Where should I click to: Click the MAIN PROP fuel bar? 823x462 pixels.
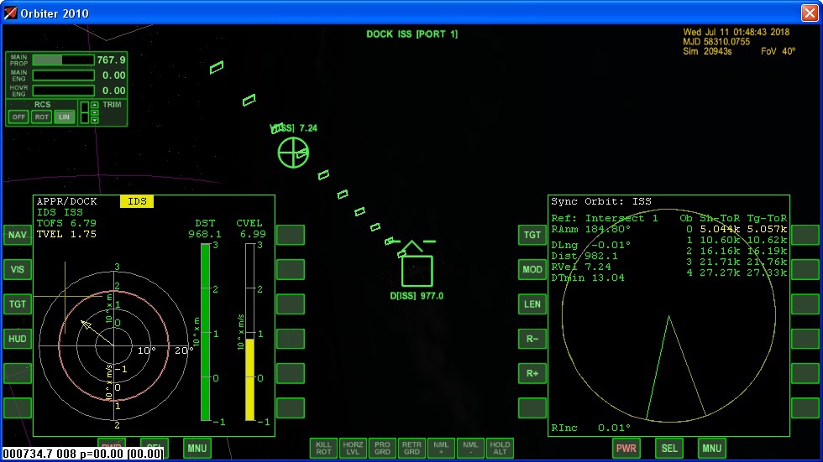pyautogui.click(x=64, y=60)
